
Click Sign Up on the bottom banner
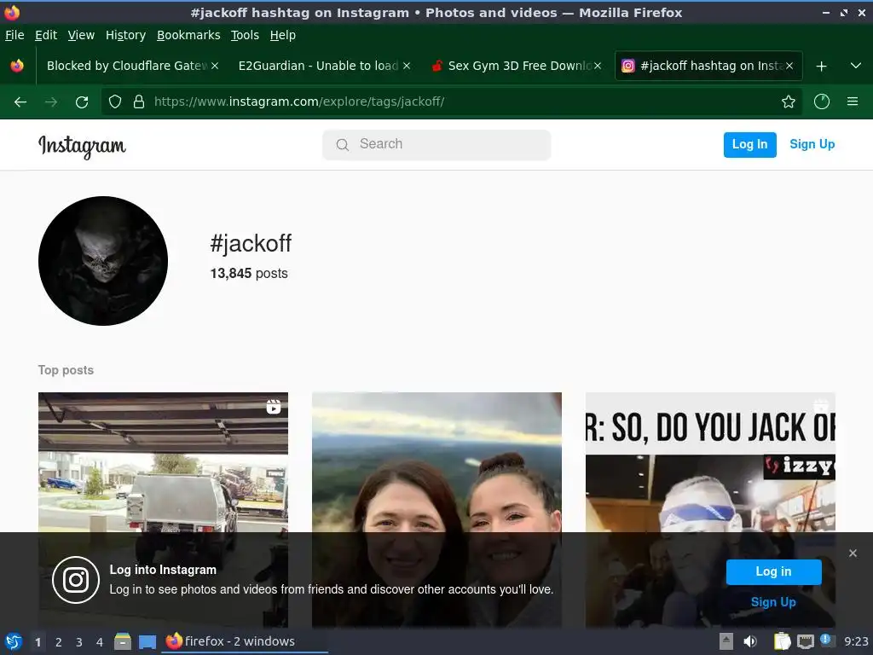(x=773, y=602)
